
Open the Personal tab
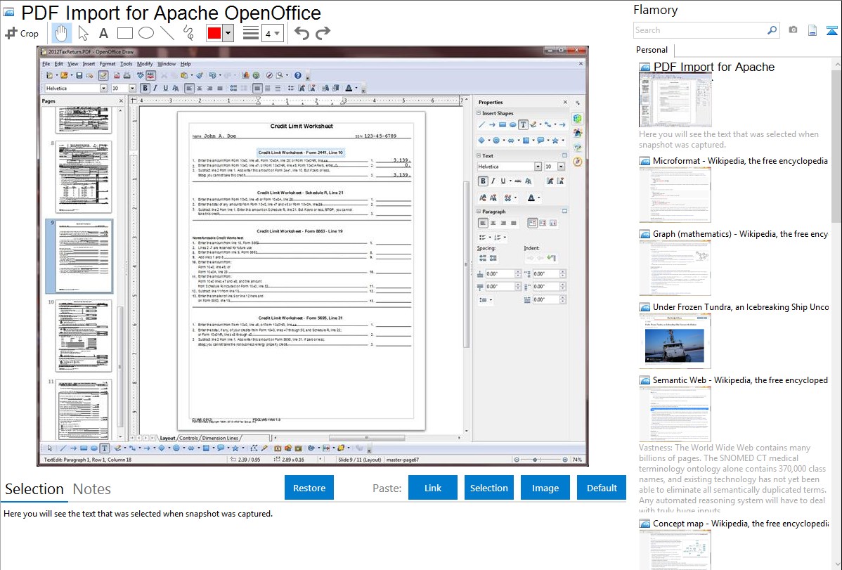(652, 50)
